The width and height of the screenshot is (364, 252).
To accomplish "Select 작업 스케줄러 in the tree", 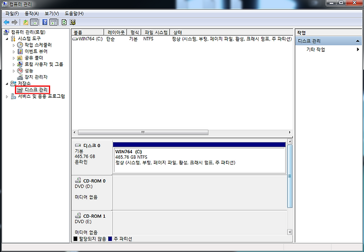I will [x=38, y=45].
